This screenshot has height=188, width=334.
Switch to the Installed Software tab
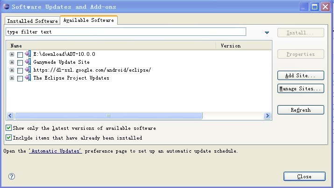tap(33, 21)
